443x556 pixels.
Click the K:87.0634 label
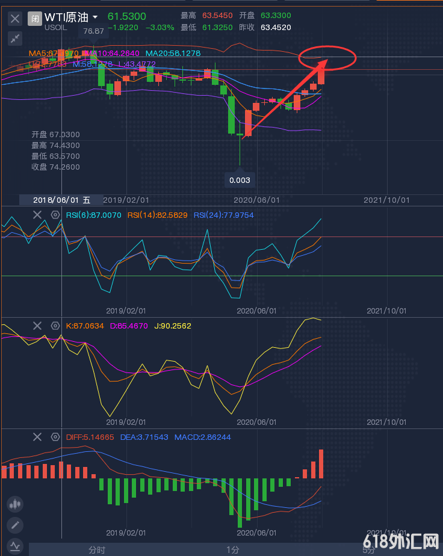85,326
